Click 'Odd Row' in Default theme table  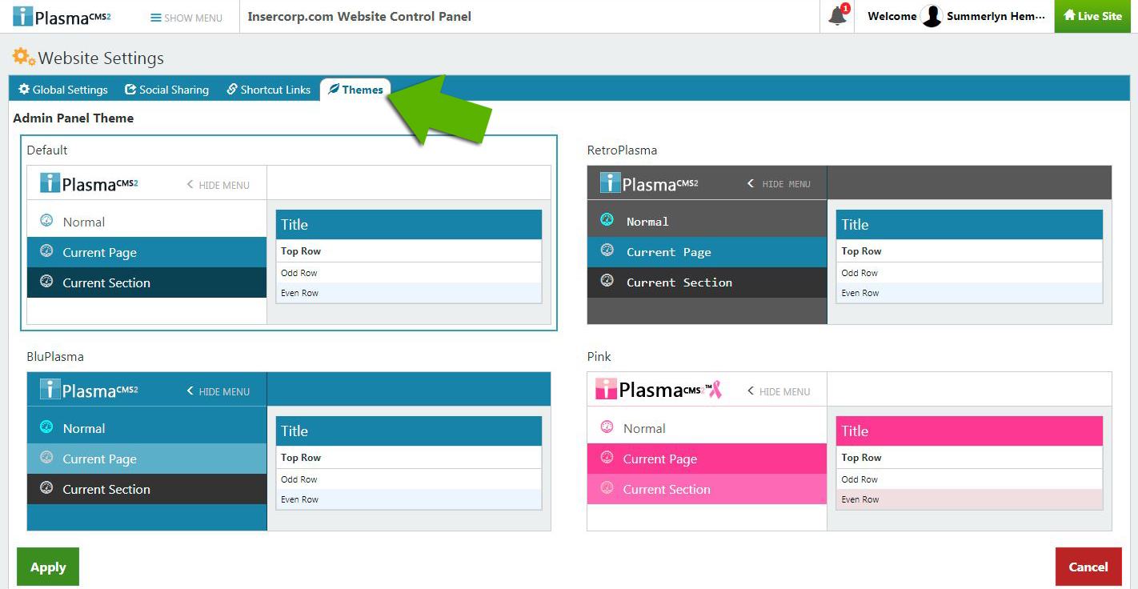pyautogui.click(x=299, y=273)
